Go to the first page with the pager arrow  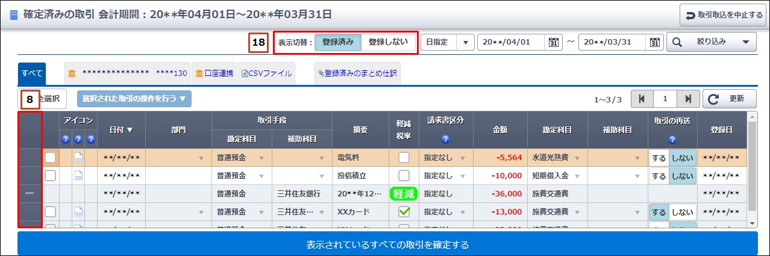click(642, 98)
